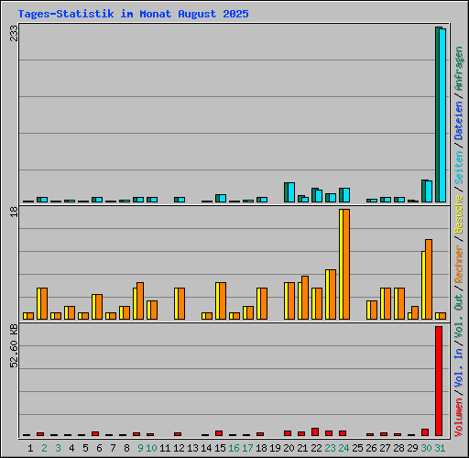Viewport: 469px width, 458px height.
Task: Click day label '2' on the x-axis
Action: coord(44,448)
